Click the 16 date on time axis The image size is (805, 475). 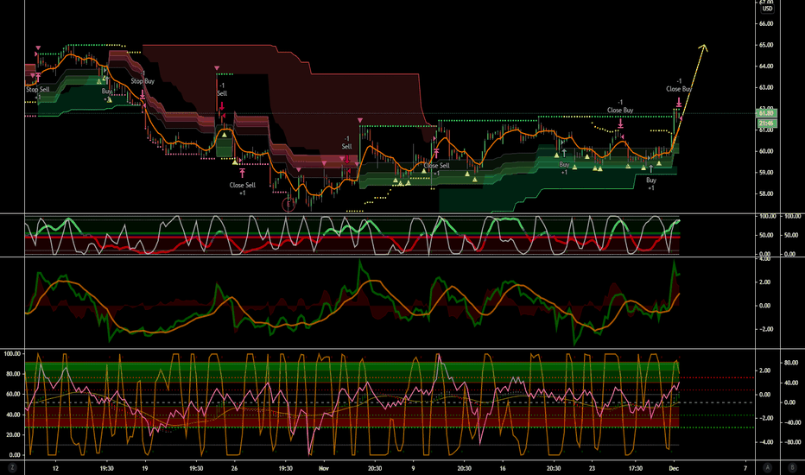[503, 468]
